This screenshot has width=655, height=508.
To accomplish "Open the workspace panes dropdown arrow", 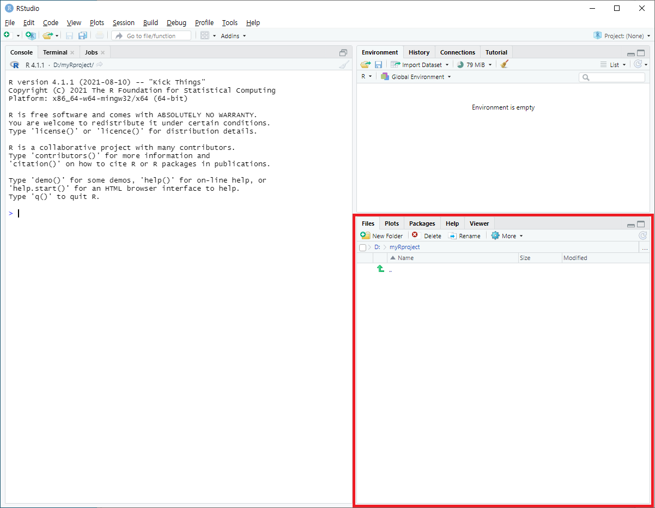I will [214, 36].
